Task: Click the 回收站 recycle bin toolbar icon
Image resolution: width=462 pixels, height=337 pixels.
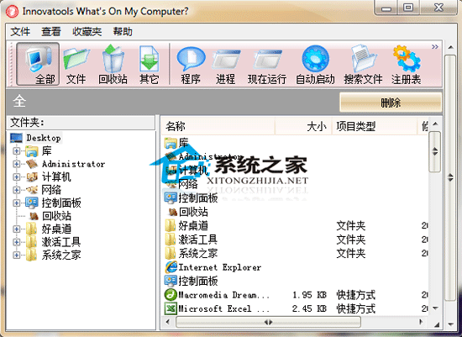Action: click(x=113, y=64)
